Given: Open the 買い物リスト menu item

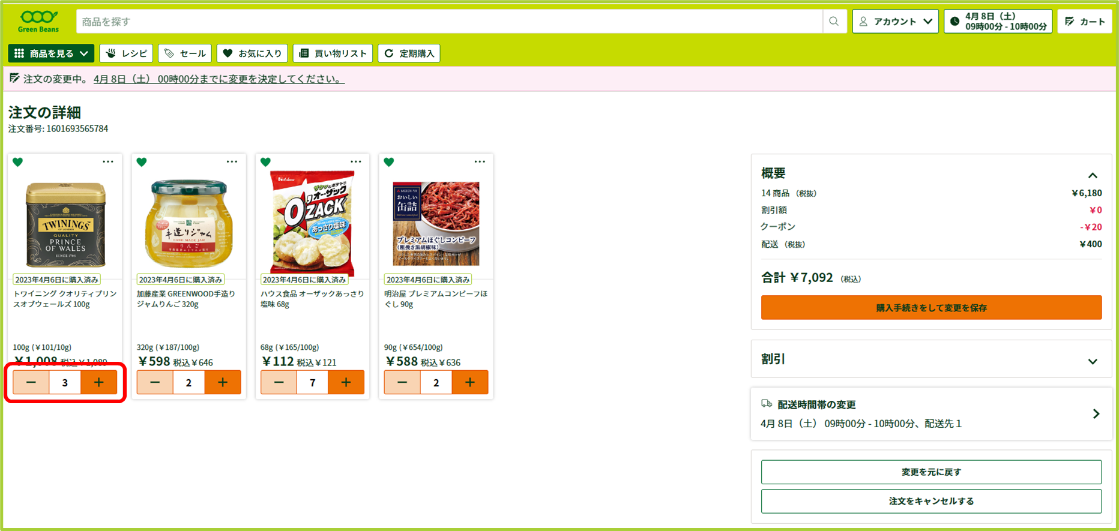Looking at the screenshot, I should point(333,53).
